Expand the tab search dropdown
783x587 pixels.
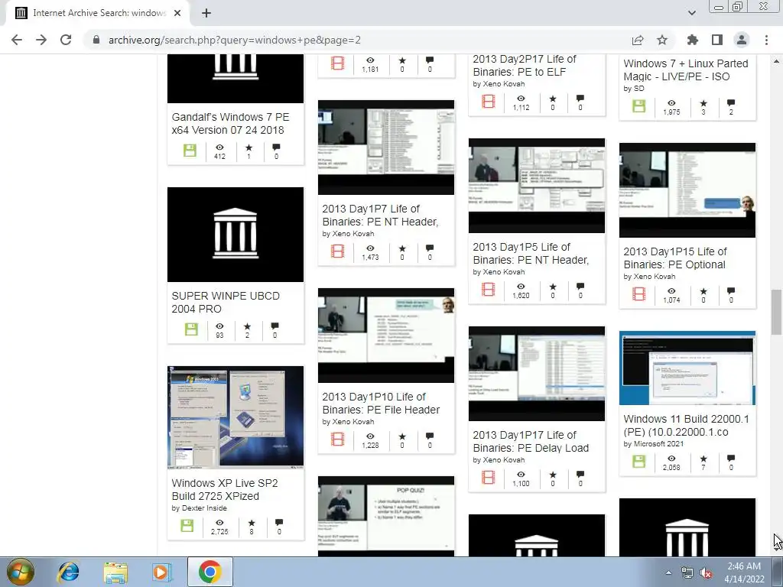point(691,13)
